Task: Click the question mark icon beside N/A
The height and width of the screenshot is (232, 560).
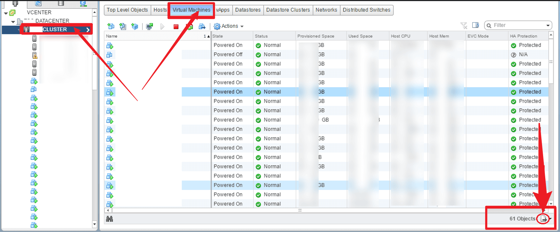Action: point(514,55)
